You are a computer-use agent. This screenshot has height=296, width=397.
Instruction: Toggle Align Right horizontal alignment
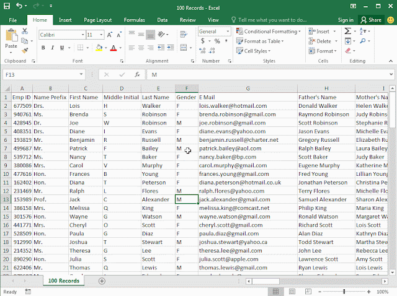click(x=150, y=47)
